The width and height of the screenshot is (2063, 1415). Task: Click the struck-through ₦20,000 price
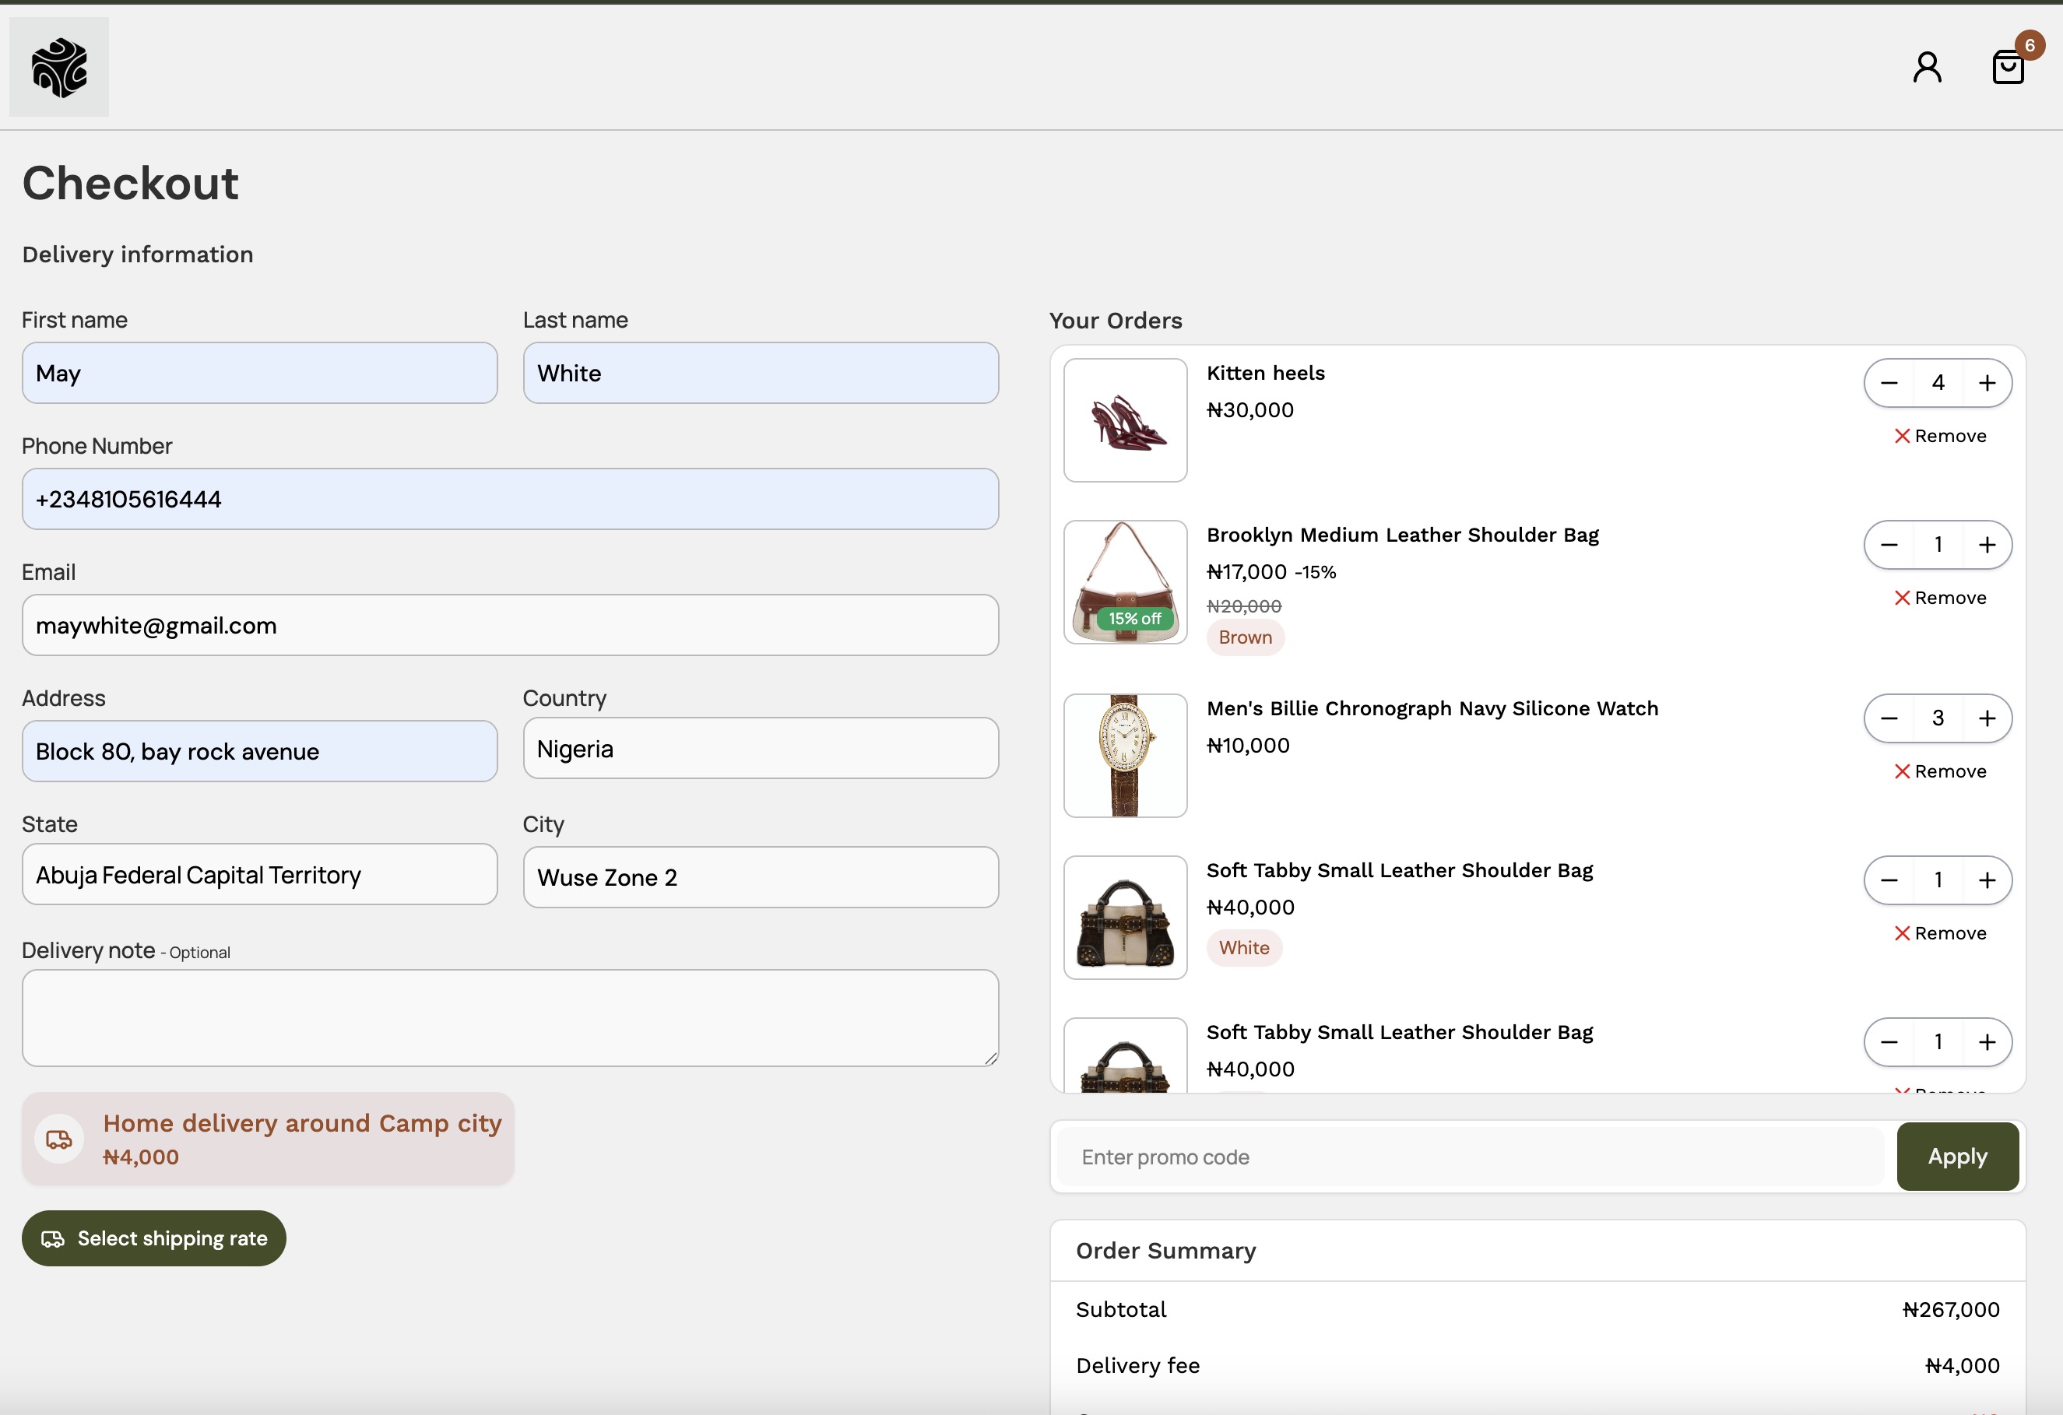[x=1244, y=606]
